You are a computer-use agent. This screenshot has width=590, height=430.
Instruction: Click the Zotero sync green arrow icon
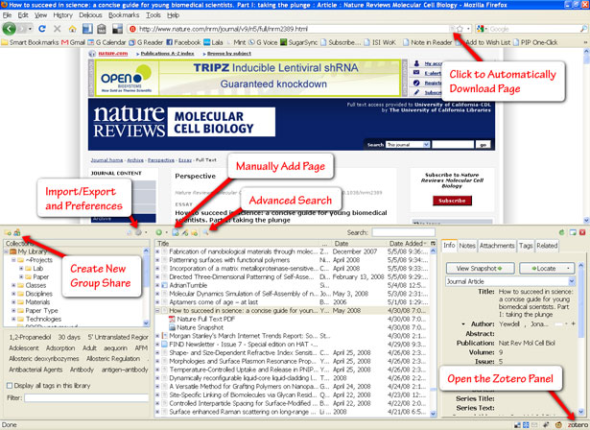pyautogui.click(x=562, y=232)
